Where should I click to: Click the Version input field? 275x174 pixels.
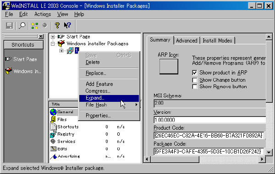point(210,120)
